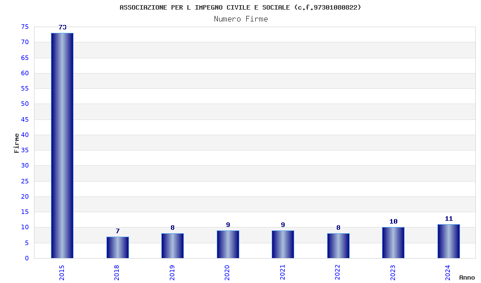Click the value label 11 above the 2024 bar

(x=449, y=219)
